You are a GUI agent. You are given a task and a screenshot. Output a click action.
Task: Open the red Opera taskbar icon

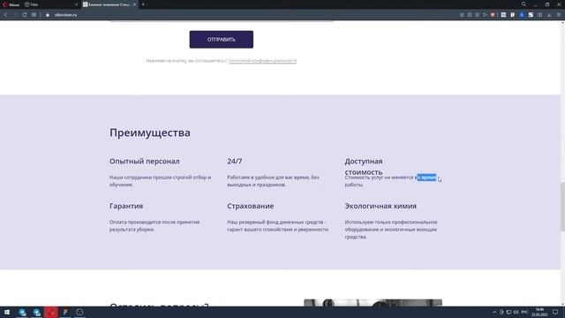click(x=51, y=312)
